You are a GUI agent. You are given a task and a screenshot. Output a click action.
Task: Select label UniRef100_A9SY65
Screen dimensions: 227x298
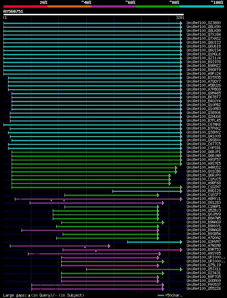click(x=204, y=254)
